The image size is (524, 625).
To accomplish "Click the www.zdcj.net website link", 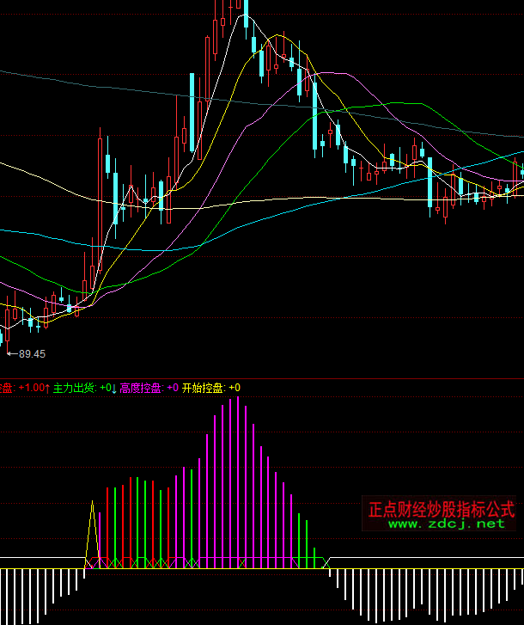I will (x=446, y=524).
